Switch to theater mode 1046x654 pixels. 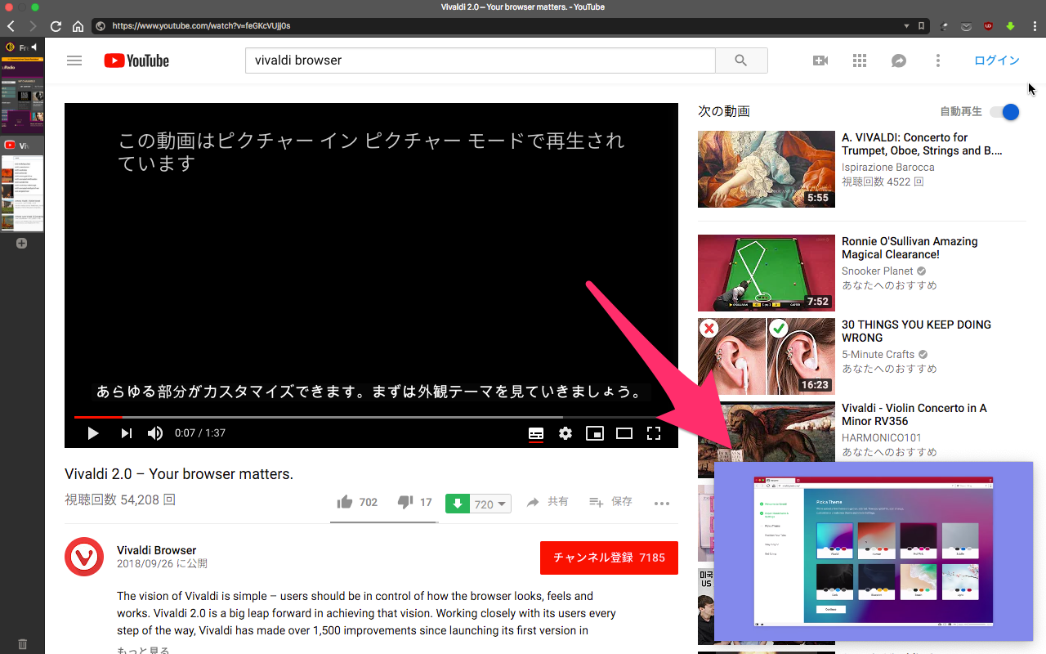[624, 433]
